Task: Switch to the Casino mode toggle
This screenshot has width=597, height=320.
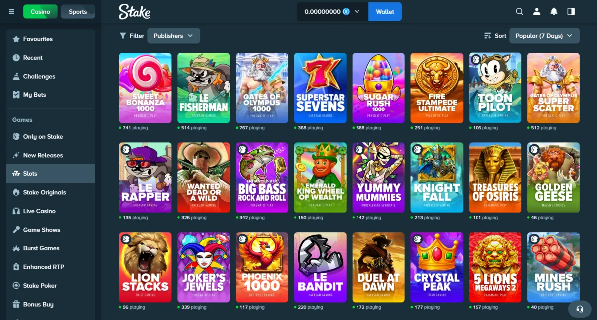Action: pyautogui.click(x=40, y=12)
